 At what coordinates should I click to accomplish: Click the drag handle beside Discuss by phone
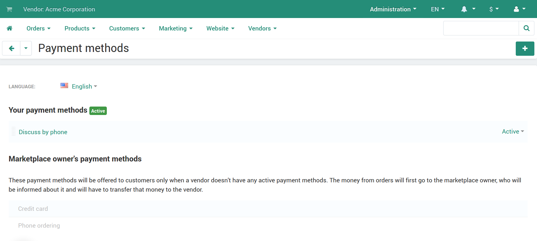[x=13, y=132]
